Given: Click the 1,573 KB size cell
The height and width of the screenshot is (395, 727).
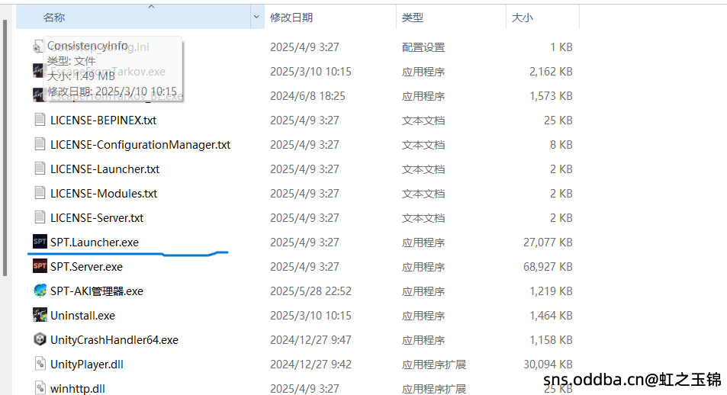Looking at the screenshot, I should (551, 96).
